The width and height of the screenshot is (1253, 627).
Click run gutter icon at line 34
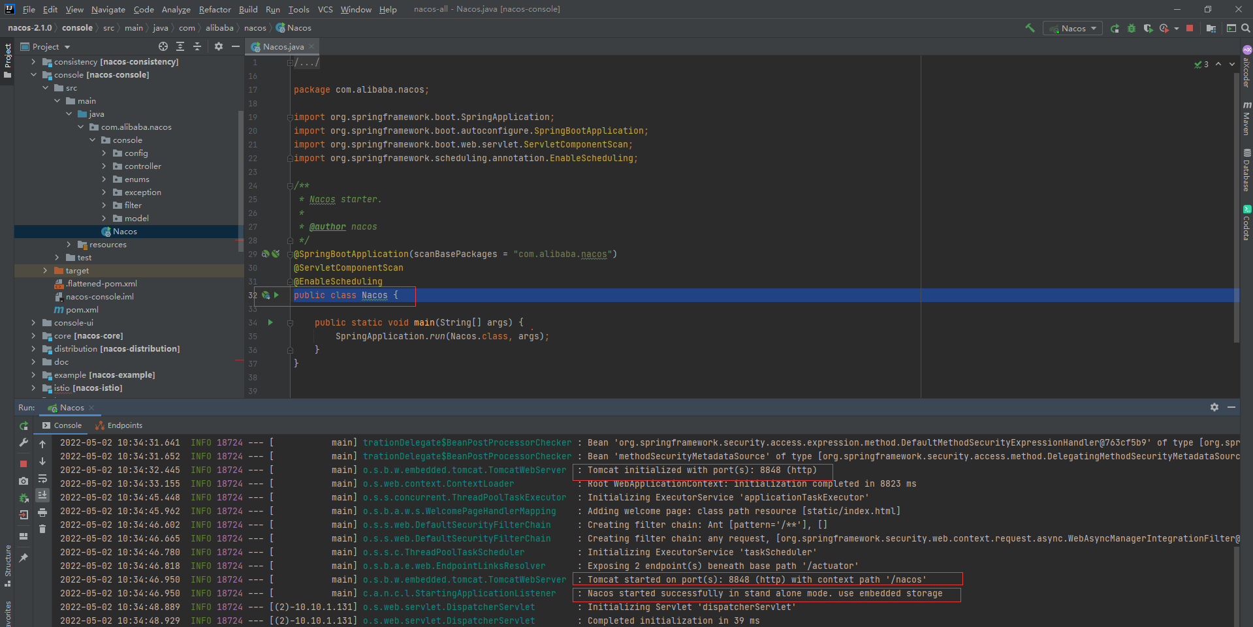(x=270, y=322)
